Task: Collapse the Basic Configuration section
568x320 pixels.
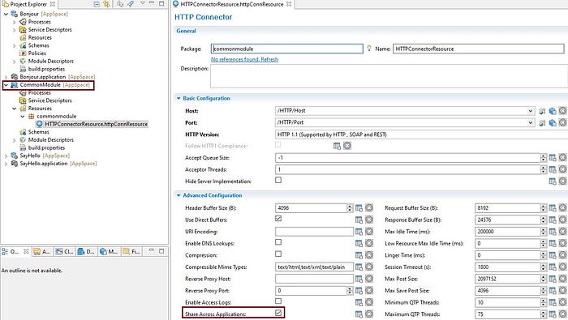Action: (179, 98)
